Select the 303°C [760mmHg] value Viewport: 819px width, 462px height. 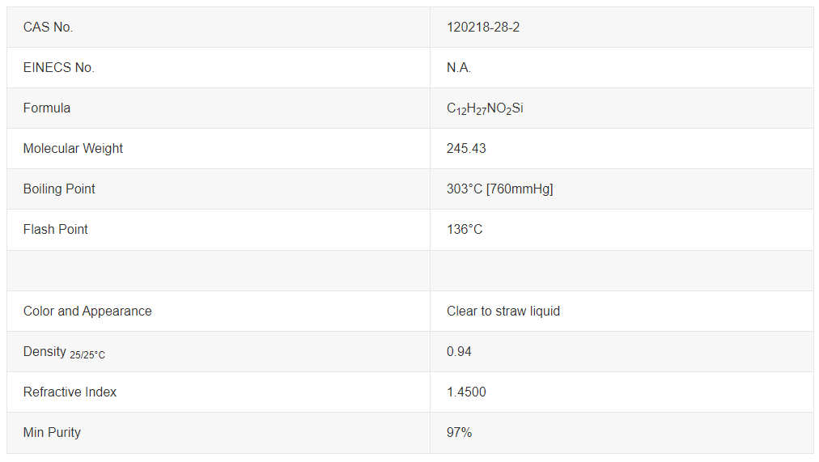click(499, 189)
